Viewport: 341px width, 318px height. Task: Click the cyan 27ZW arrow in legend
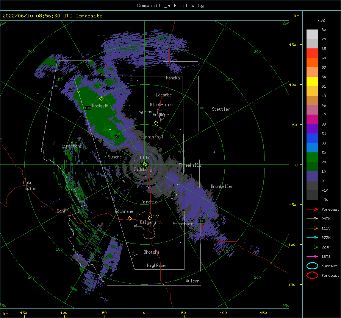pyautogui.click(x=312, y=237)
